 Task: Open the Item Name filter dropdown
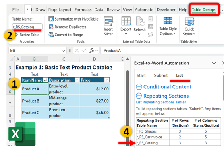[46, 80]
